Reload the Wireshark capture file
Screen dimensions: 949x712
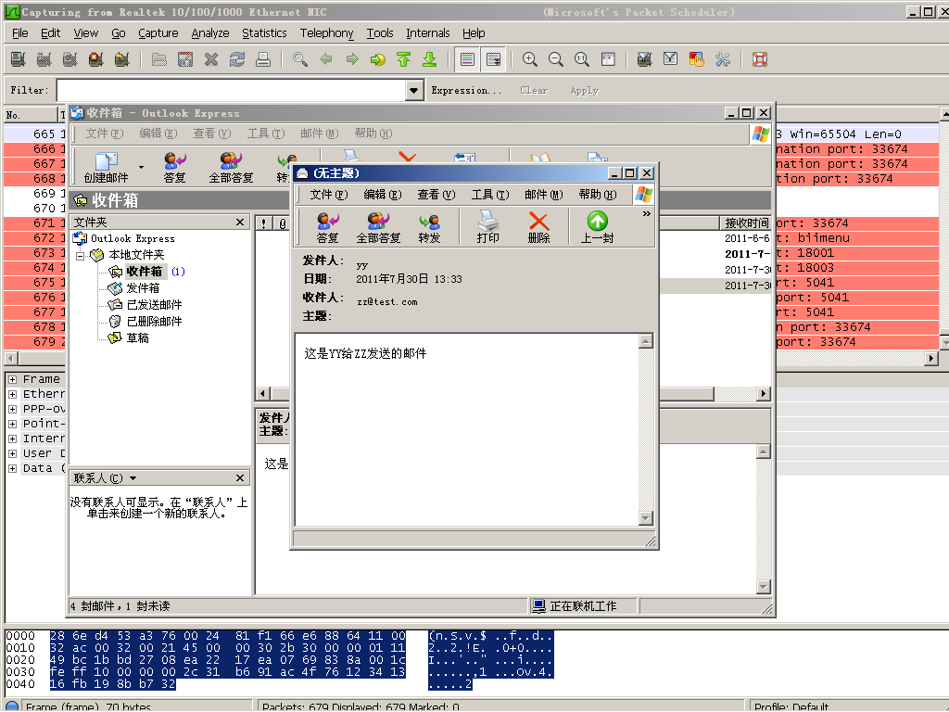pos(237,59)
